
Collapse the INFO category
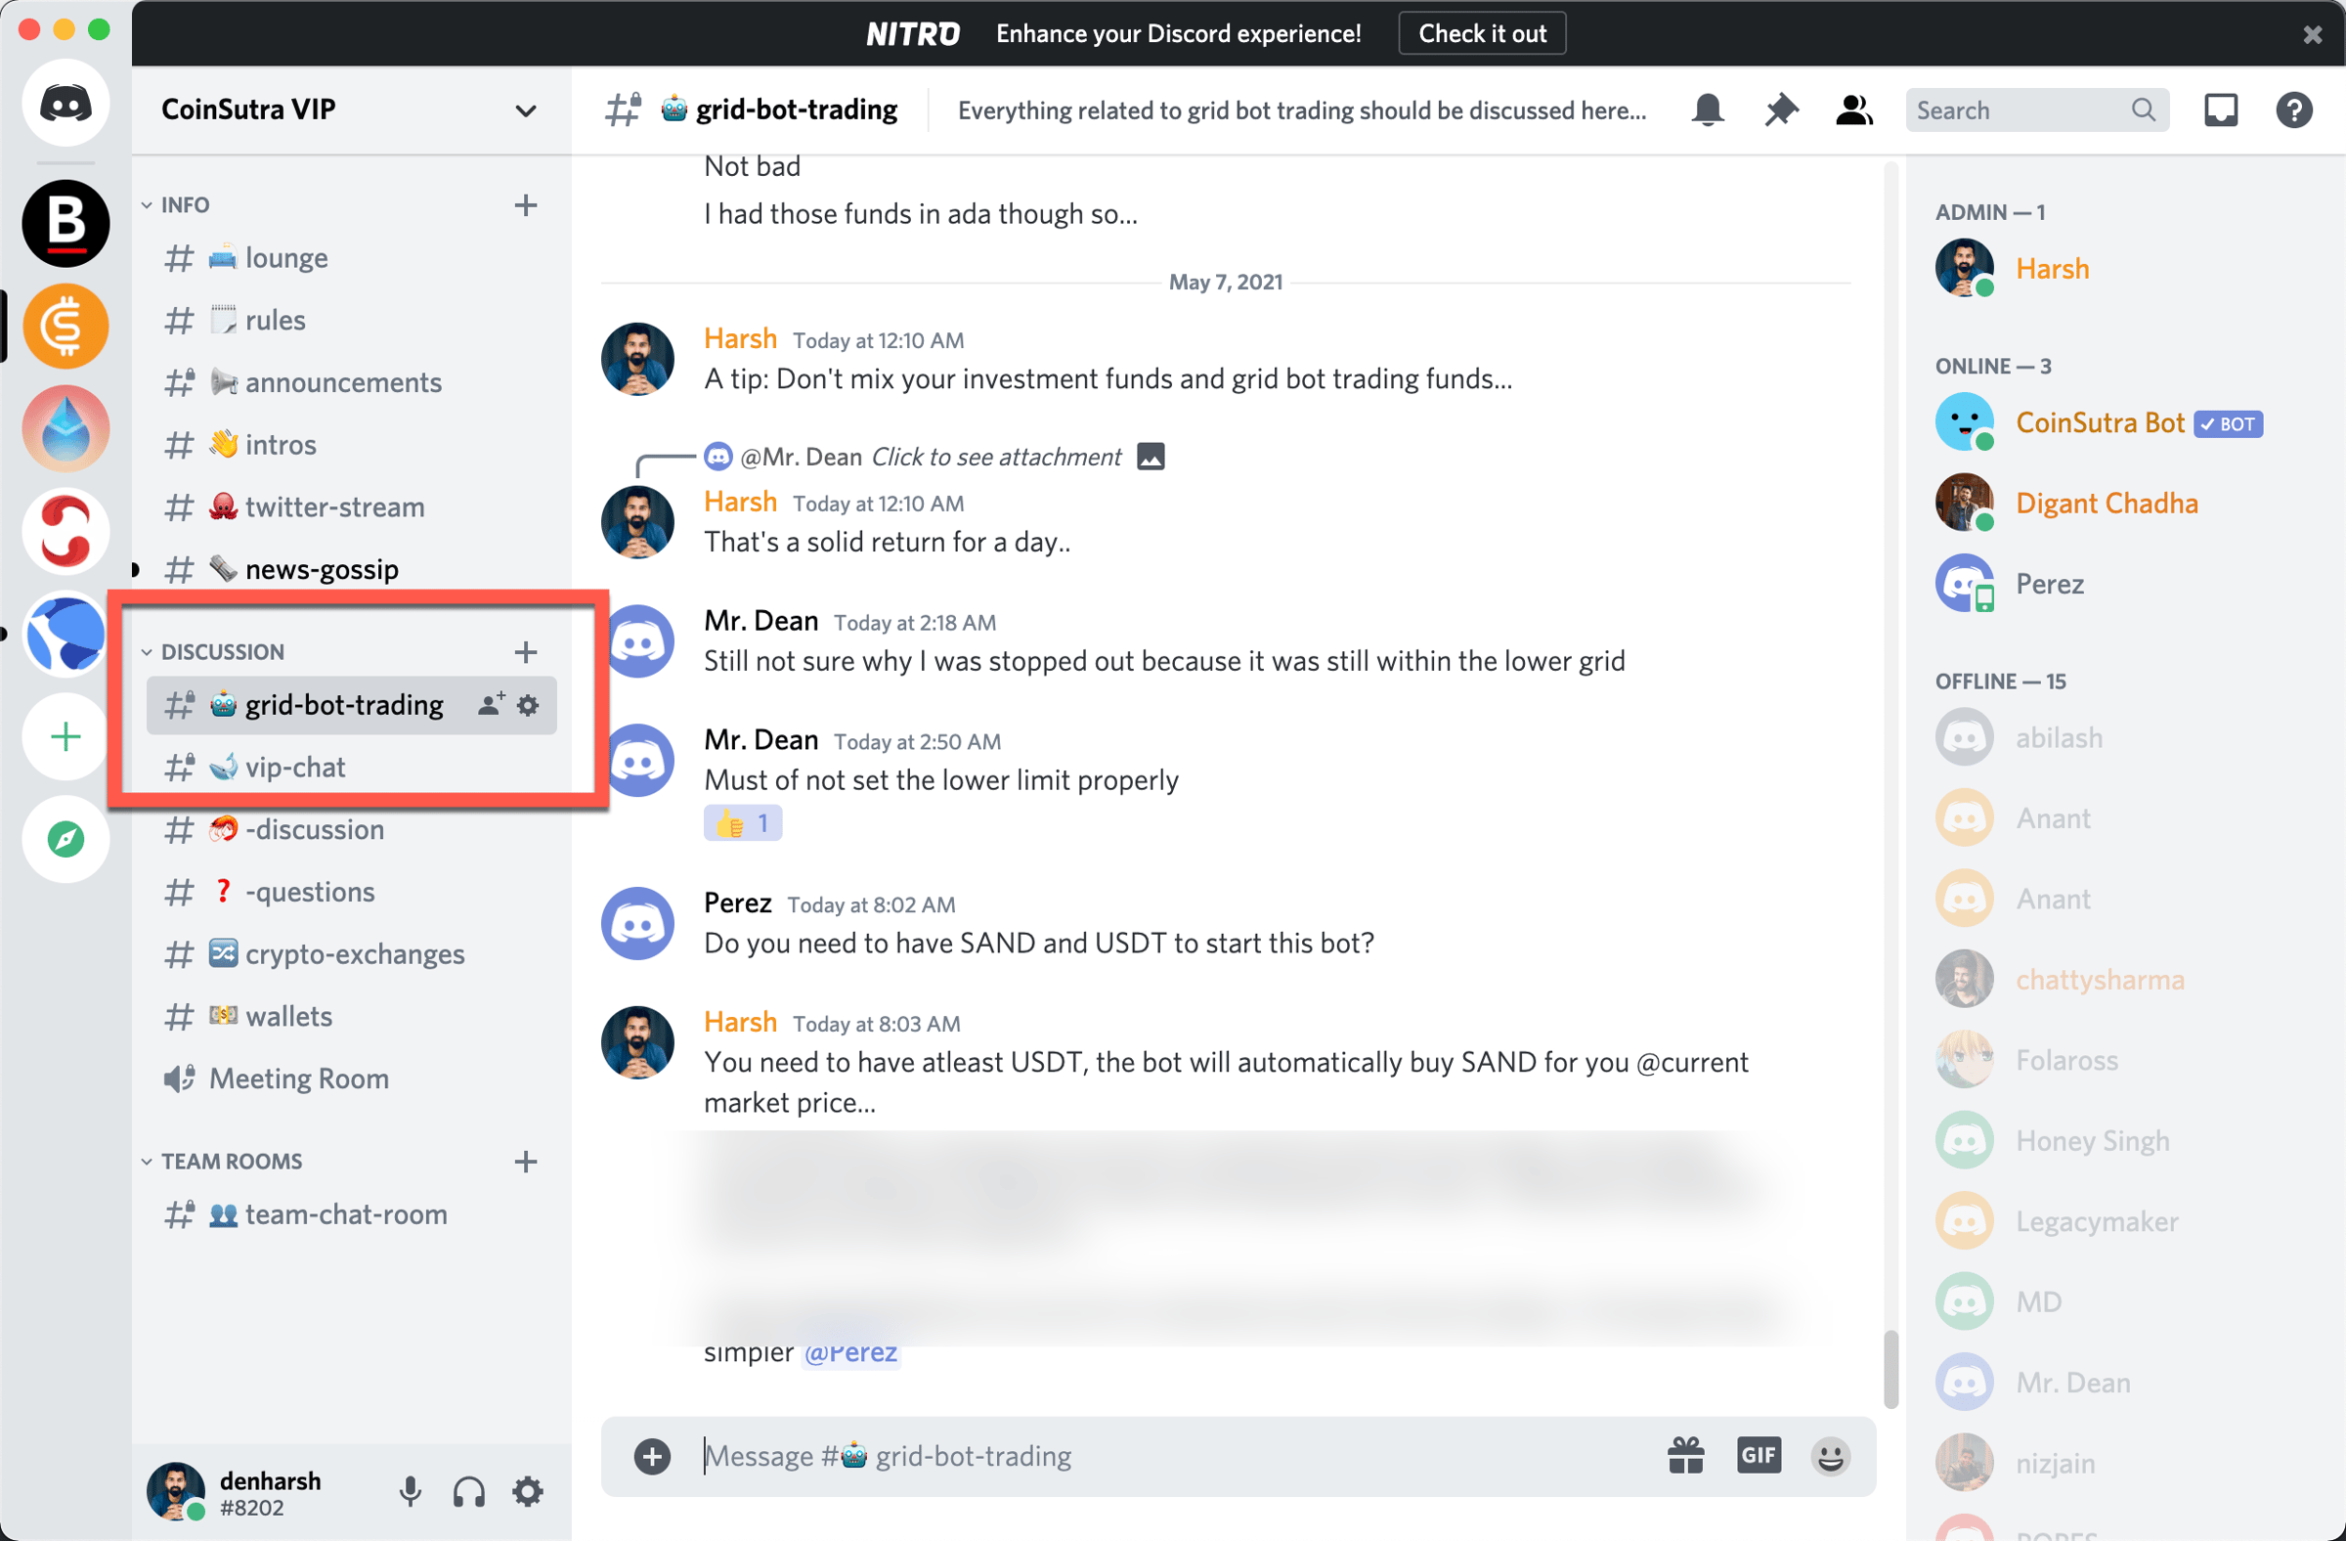point(185,204)
